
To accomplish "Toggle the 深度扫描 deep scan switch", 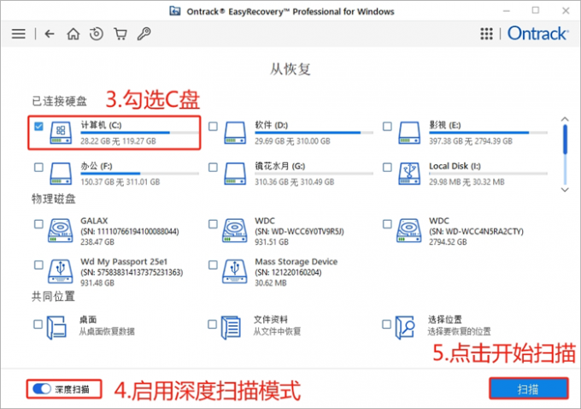I will coord(41,389).
